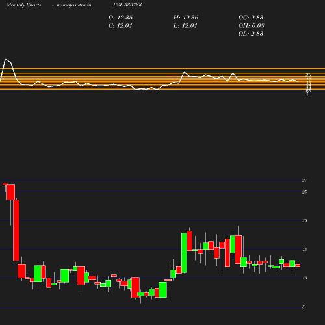Viewport: 325px width, 325px height.
Task: Click the initial peak of the white line chart
Action: coord(6,59)
